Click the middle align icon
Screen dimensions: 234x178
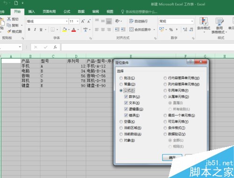103,21
